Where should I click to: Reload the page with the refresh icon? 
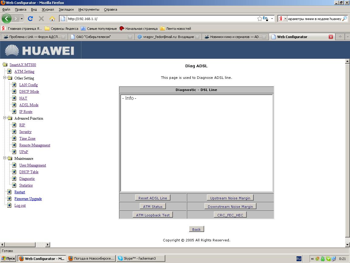click(30, 19)
